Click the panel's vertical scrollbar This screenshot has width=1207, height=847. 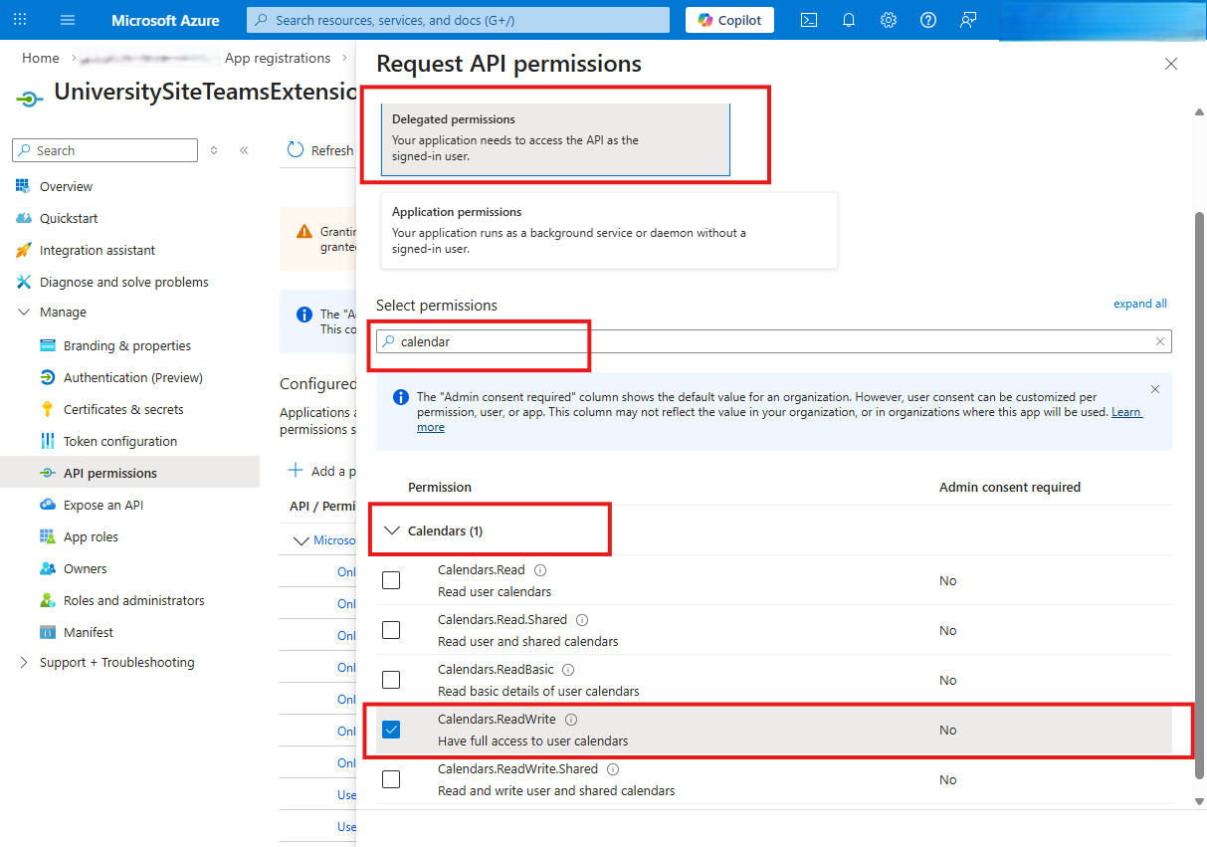(x=1199, y=495)
